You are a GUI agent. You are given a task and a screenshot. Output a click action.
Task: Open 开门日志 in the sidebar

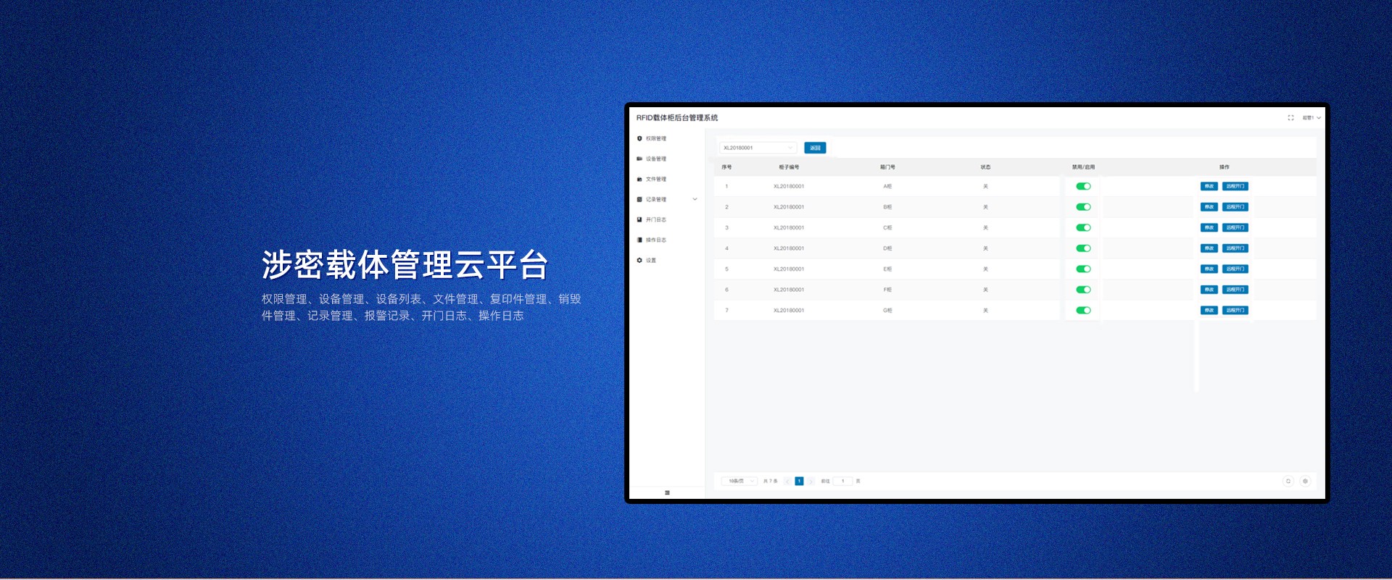[655, 219]
